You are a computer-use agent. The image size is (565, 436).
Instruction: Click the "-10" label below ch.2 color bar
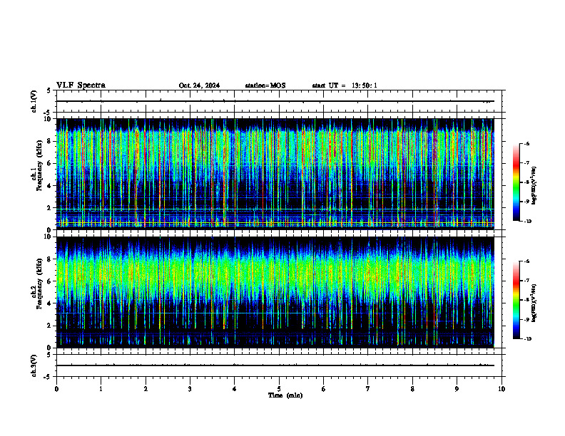(527, 339)
